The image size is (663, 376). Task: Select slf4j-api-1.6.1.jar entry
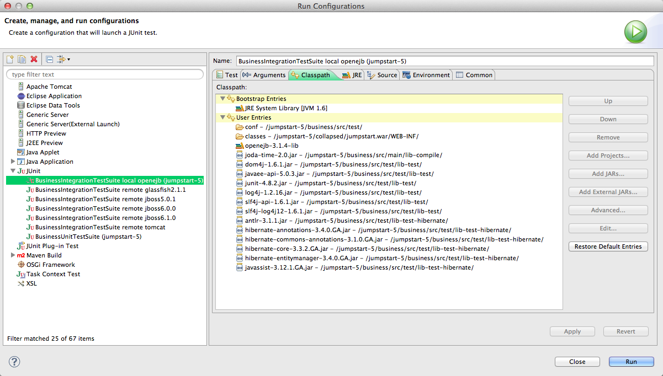(x=332, y=202)
